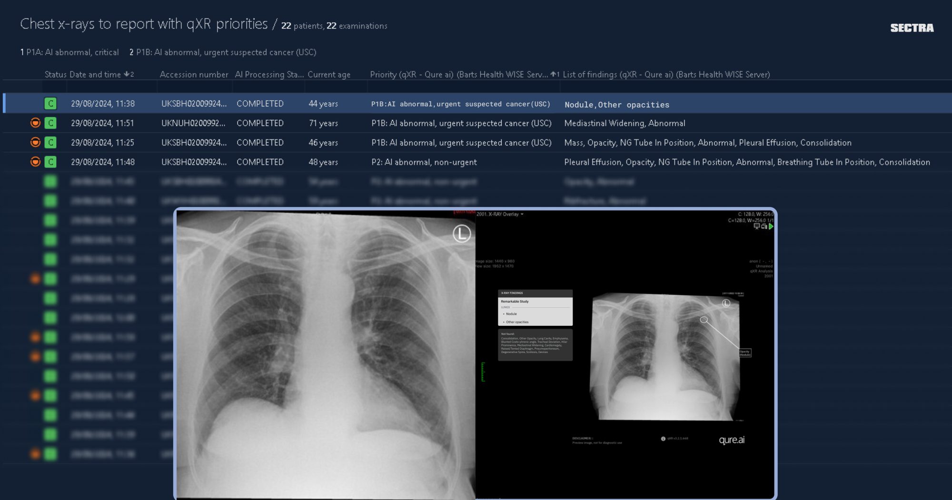Click the X-RAY FINDINGS panel header
The width and height of the screenshot is (952, 500).
pos(535,293)
